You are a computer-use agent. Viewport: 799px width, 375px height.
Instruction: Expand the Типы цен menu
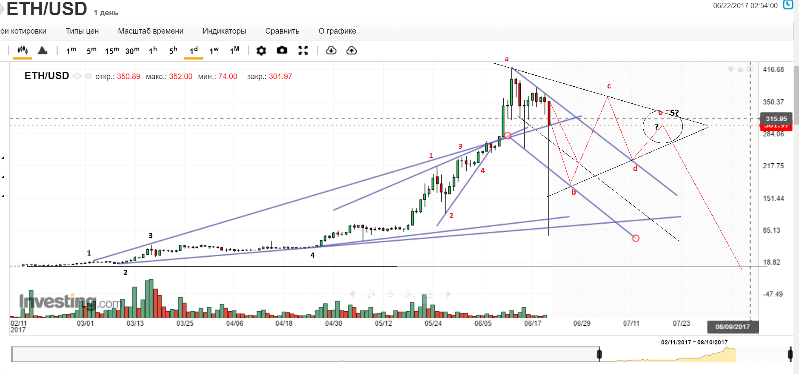[82, 31]
